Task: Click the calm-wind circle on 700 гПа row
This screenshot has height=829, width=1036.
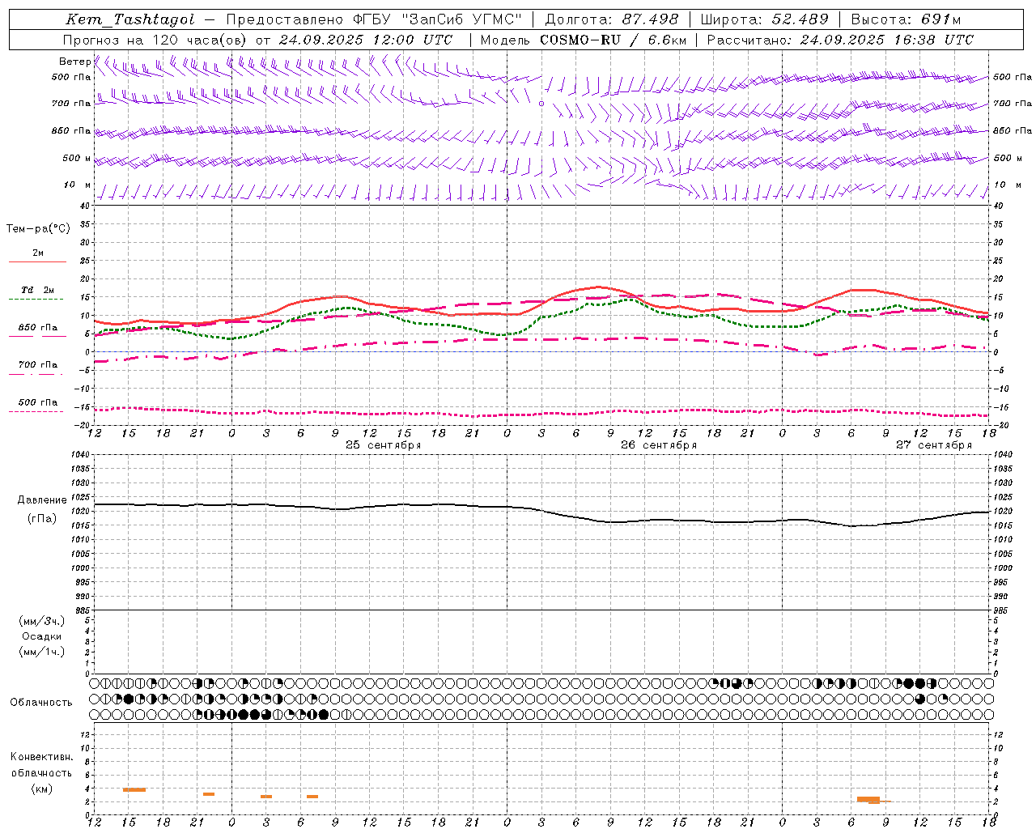Action: 541,104
